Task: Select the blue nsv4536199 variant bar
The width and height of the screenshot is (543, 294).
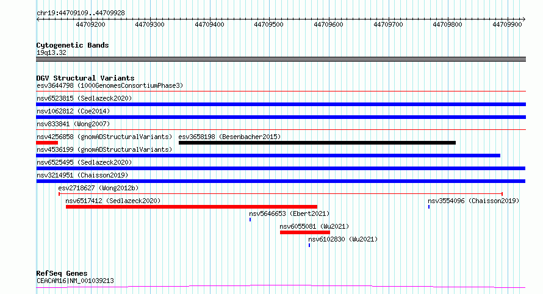Action: click(268, 156)
